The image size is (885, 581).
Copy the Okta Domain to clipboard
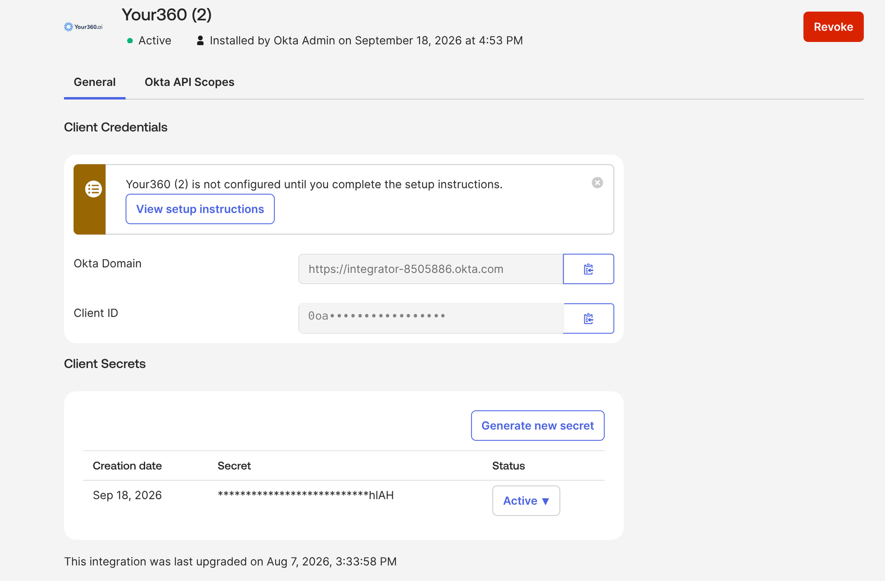(x=588, y=269)
